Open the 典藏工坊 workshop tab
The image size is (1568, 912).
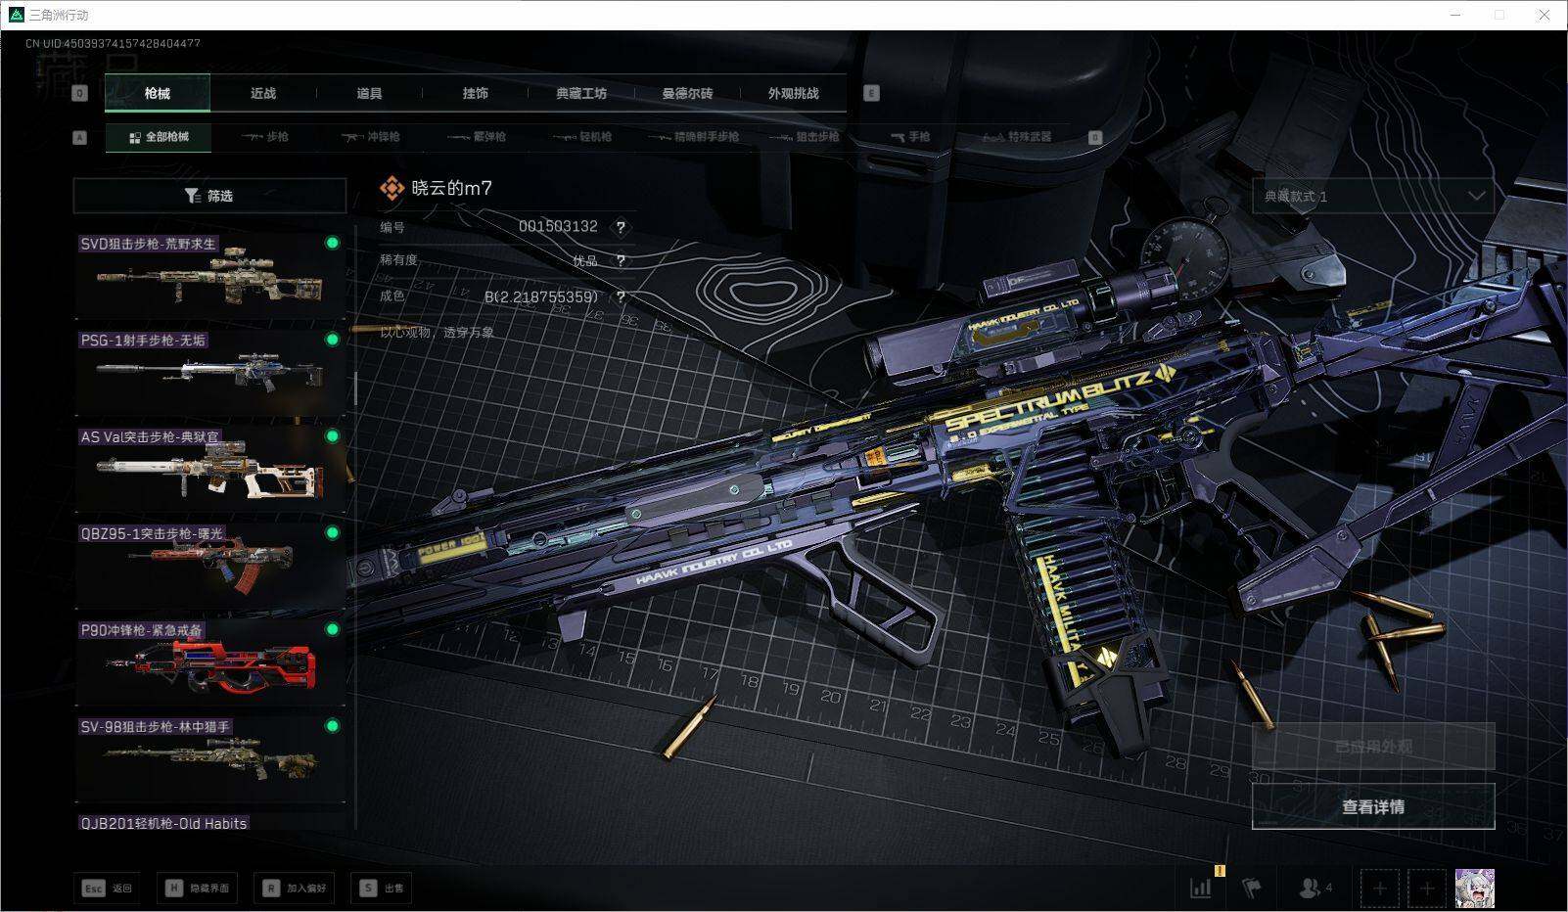(x=581, y=93)
